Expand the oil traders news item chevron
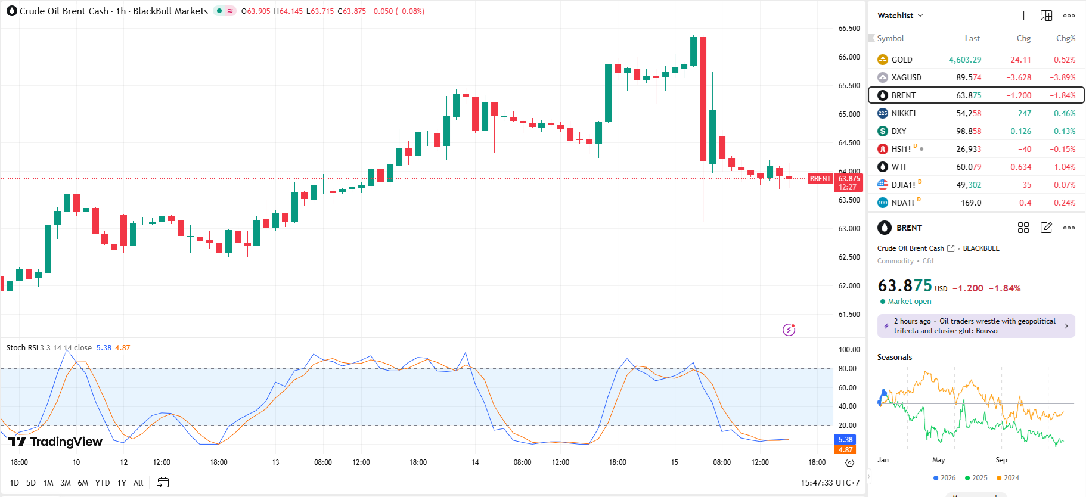This screenshot has height=497, width=1086. click(1066, 326)
